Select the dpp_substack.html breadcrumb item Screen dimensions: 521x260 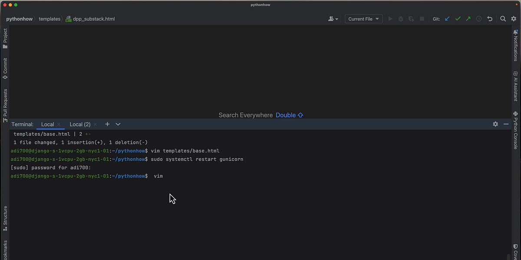pos(93,19)
